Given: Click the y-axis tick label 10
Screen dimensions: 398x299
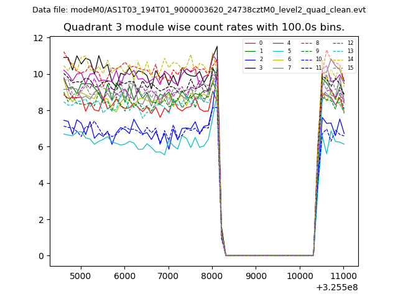Looking at the screenshot, I should pos(38,74).
